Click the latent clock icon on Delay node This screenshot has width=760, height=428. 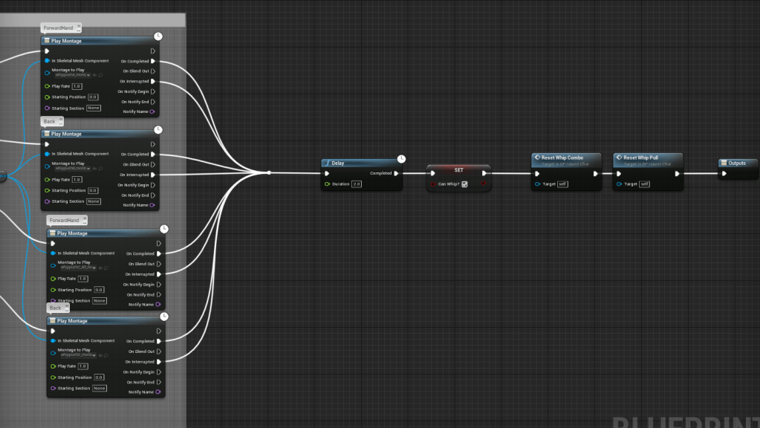(402, 158)
